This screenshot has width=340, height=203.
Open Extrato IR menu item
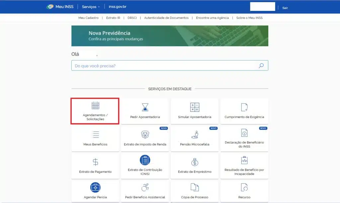click(113, 18)
